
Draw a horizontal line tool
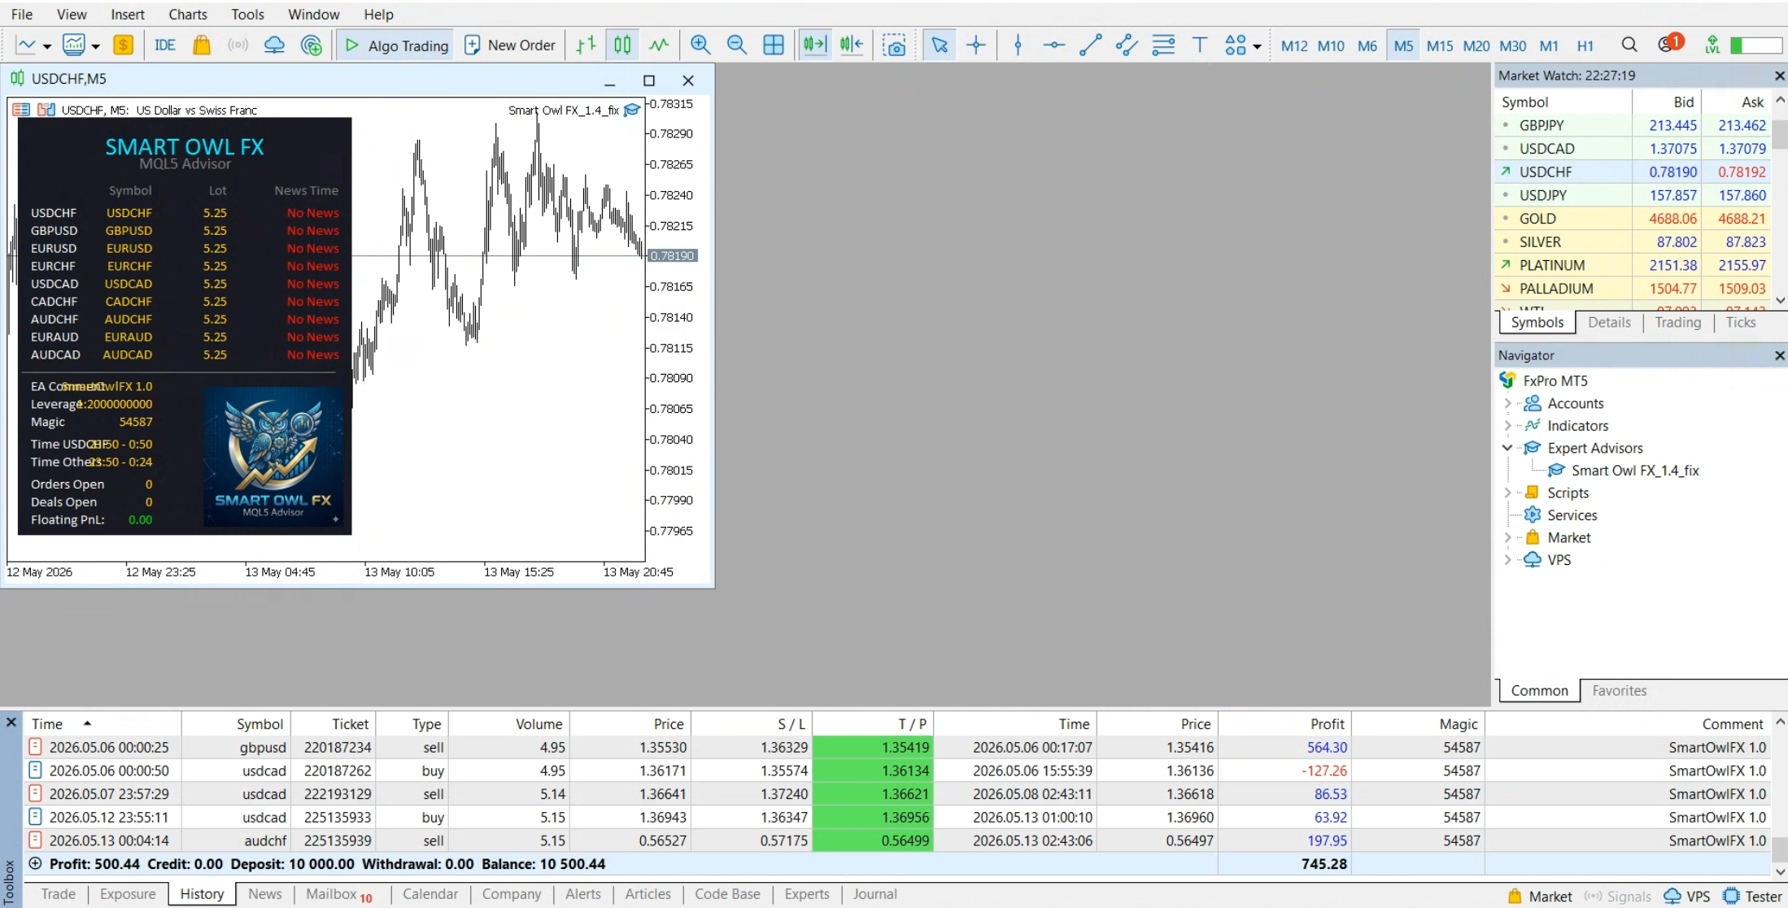[x=1054, y=46]
